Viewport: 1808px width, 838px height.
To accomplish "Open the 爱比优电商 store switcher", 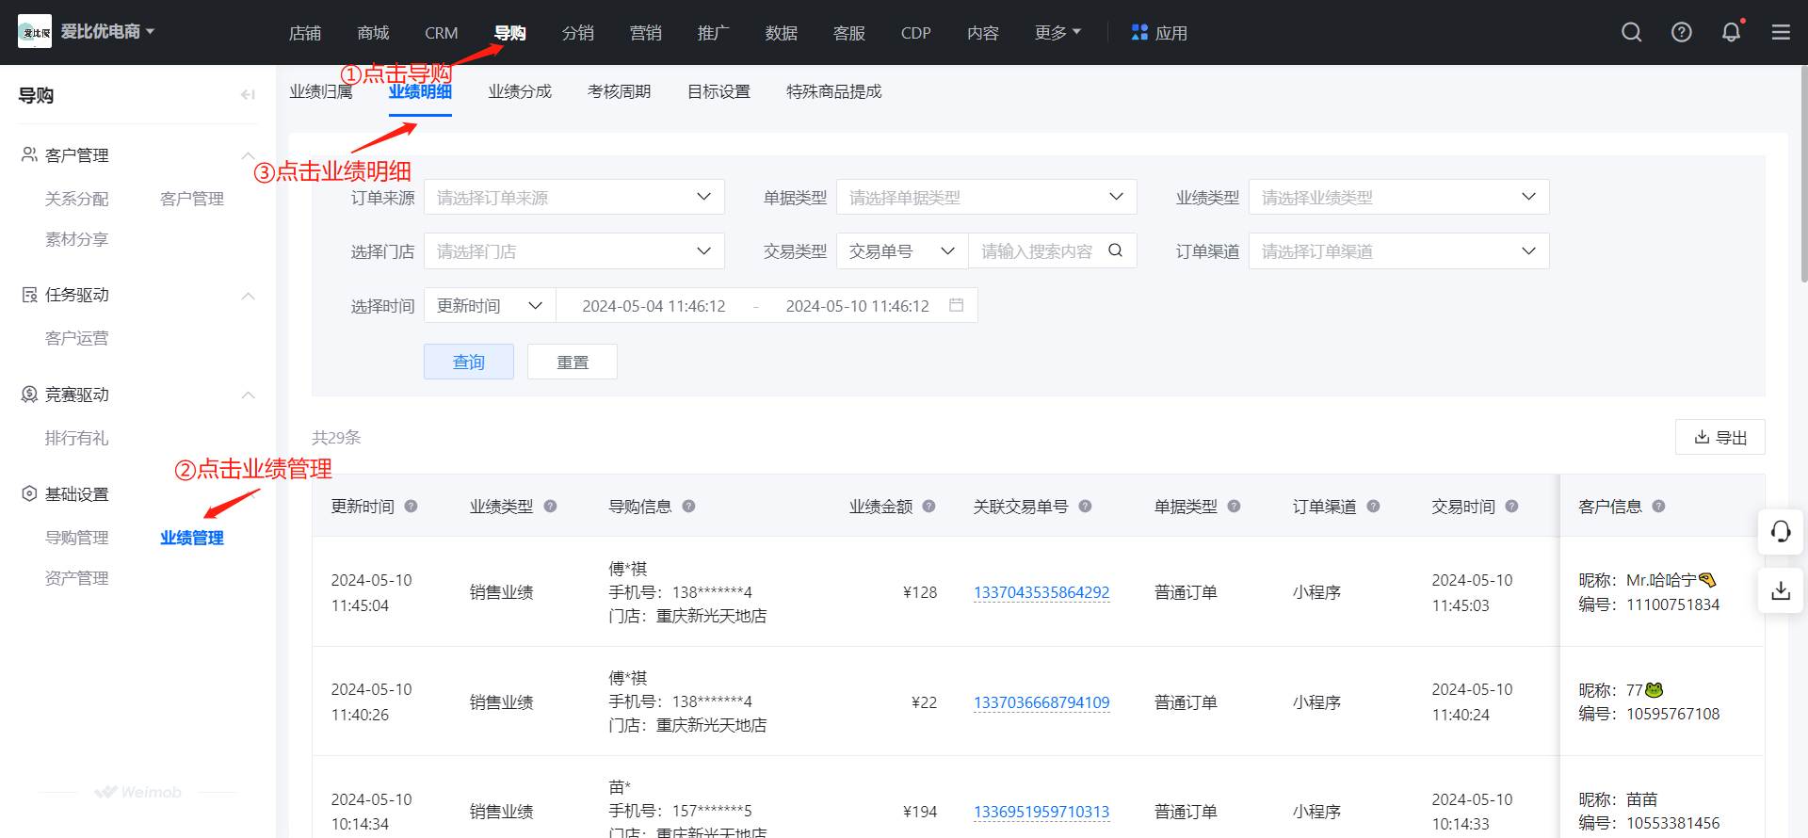I will click(107, 32).
